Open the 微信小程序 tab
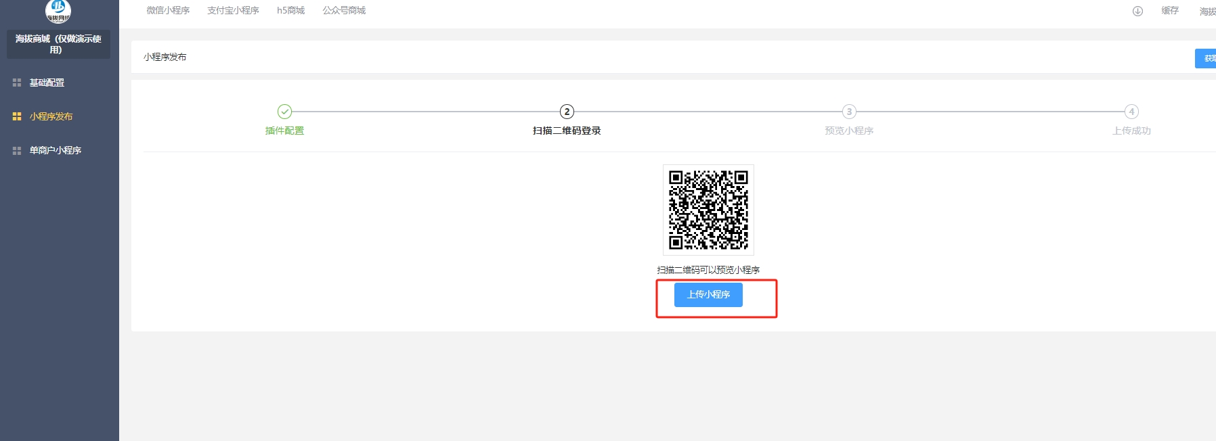Screen dimensions: 1216x441 click(x=168, y=11)
